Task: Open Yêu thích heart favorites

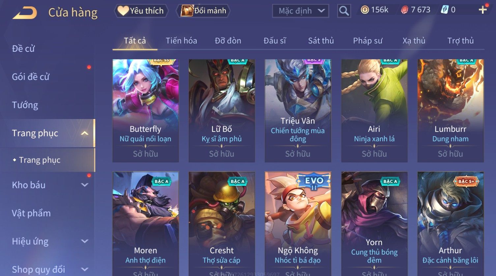Action: [x=141, y=11]
